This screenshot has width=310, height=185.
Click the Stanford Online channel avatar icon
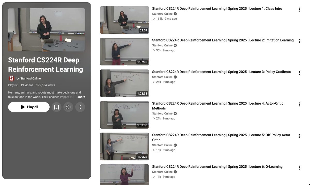[x=11, y=78]
